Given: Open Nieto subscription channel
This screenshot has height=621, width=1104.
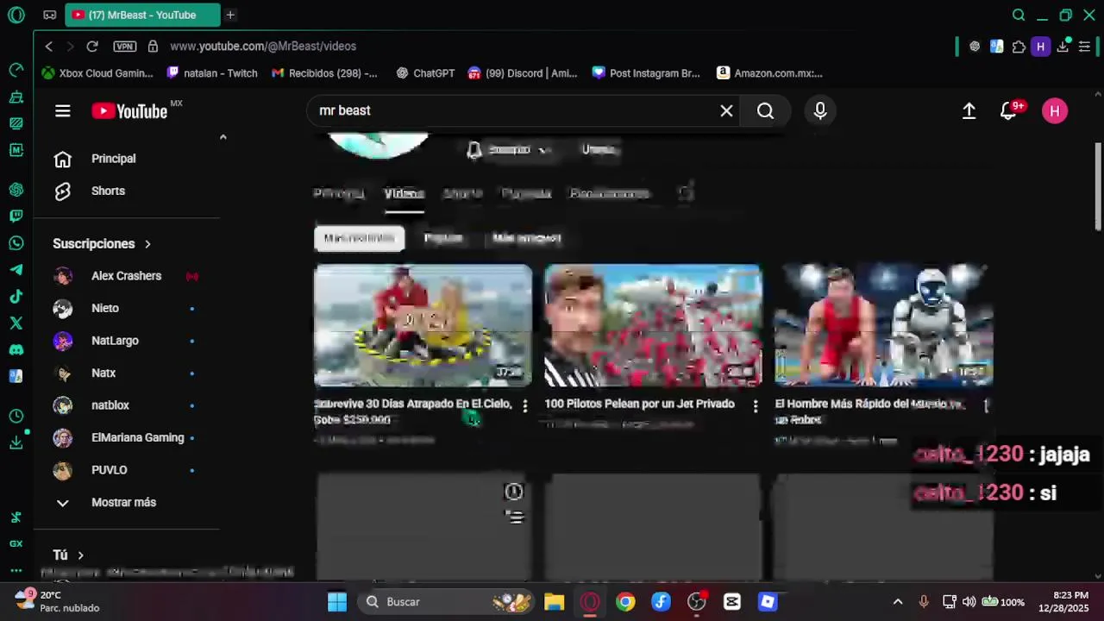Looking at the screenshot, I should click(x=105, y=308).
